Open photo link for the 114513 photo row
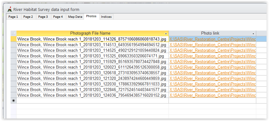269x121 pixels. click(x=213, y=45)
